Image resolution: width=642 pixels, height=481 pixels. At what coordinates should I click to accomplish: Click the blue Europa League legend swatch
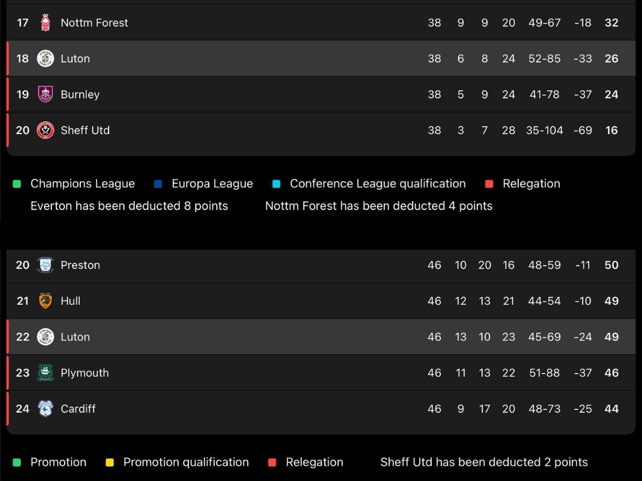tap(158, 184)
